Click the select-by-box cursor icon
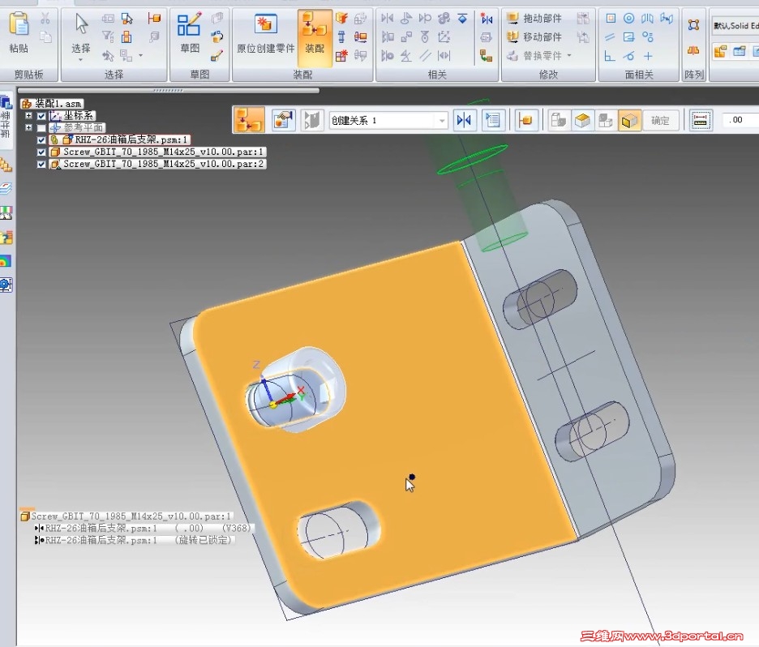The width and height of the screenshot is (759, 647). pos(127,19)
